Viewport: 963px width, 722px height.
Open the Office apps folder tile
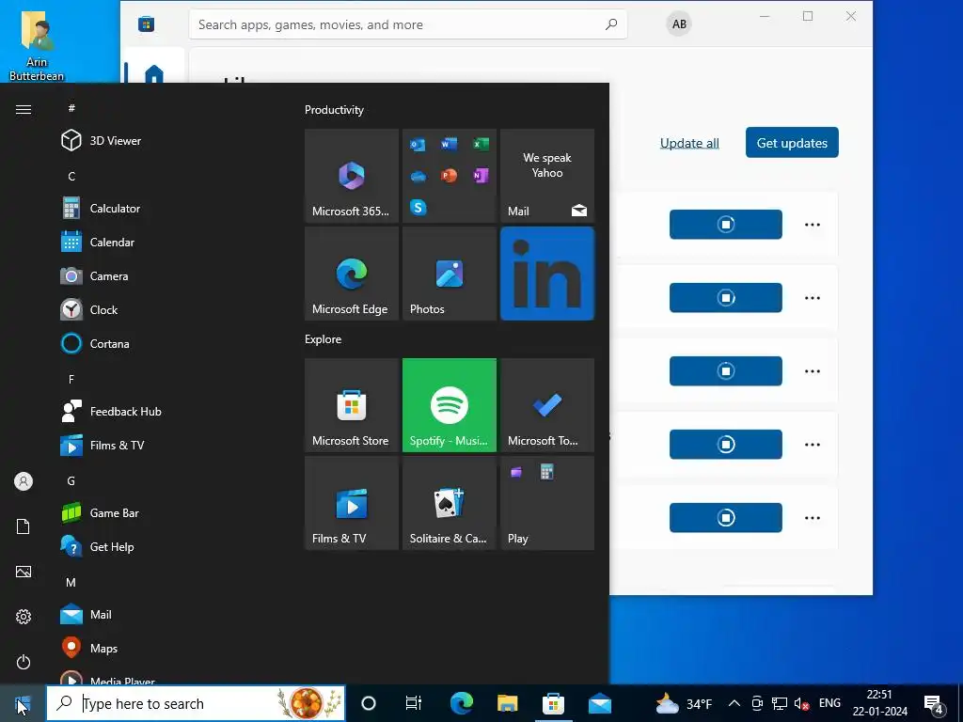click(449, 176)
